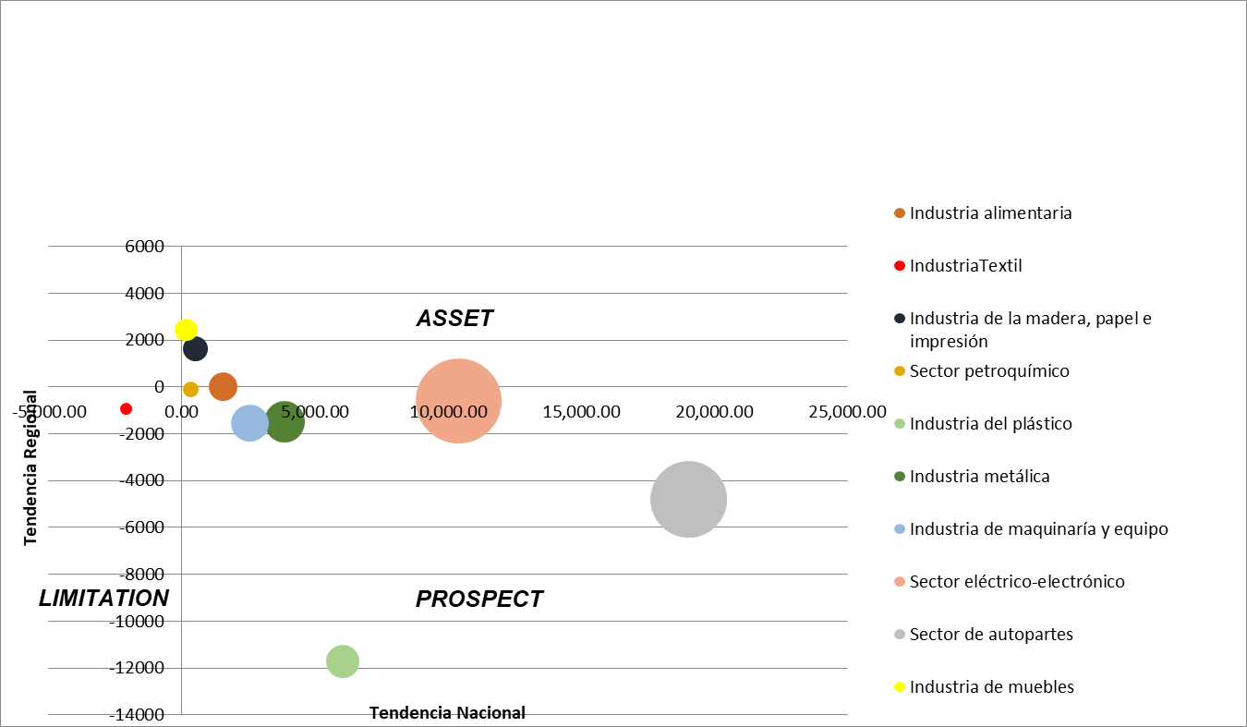Select the Tendencia Regional axis title
Screen dimensions: 1247x727
pyautogui.click(x=31, y=466)
